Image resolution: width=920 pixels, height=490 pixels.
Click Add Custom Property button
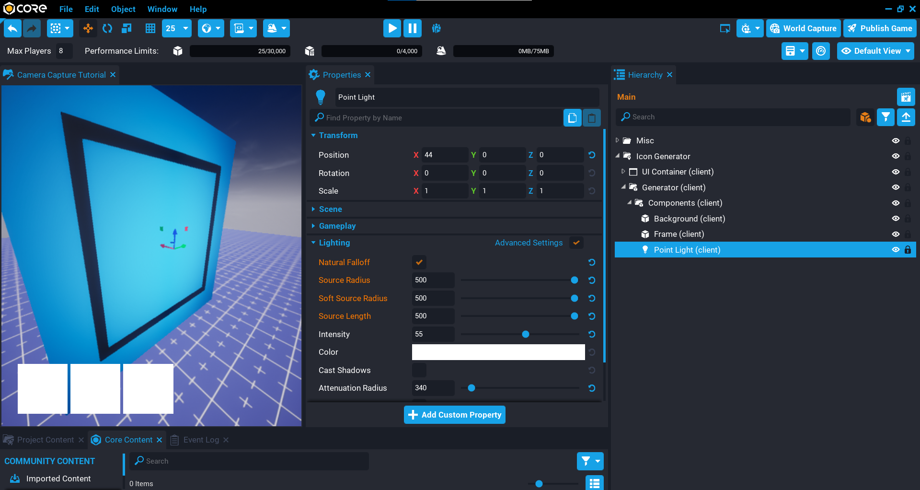[454, 415]
